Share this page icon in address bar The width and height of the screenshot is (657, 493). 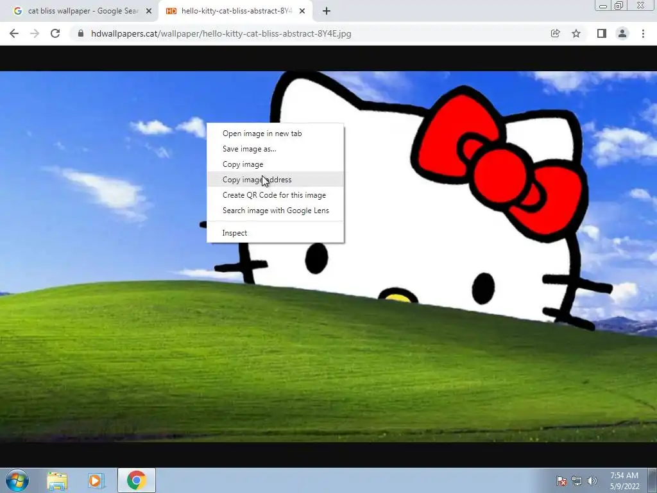tap(556, 33)
